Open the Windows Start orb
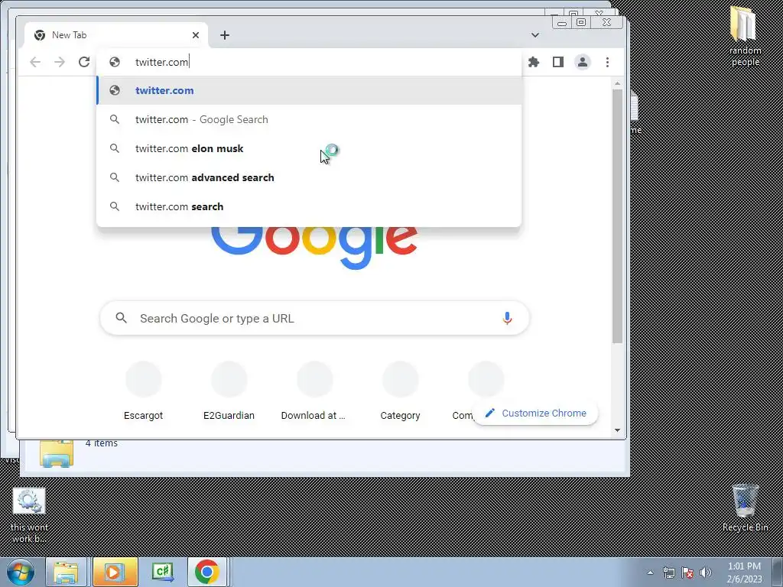Screen dimensions: 783x587 click(x=21, y=572)
